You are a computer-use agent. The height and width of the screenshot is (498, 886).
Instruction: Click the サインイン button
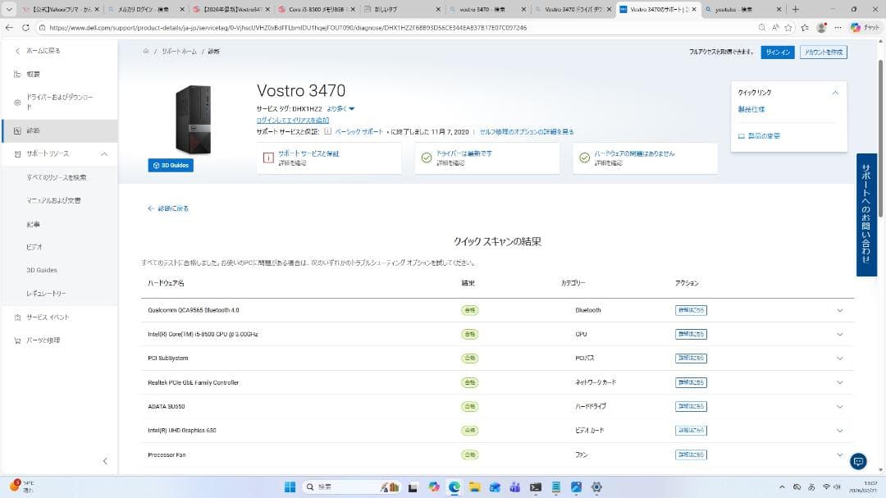tap(778, 52)
